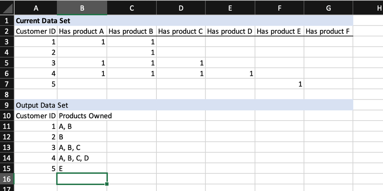The width and height of the screenshot is (383, 191).
Task: Select the cell containing "A, B, C"
Action: (x=82, y=147)
